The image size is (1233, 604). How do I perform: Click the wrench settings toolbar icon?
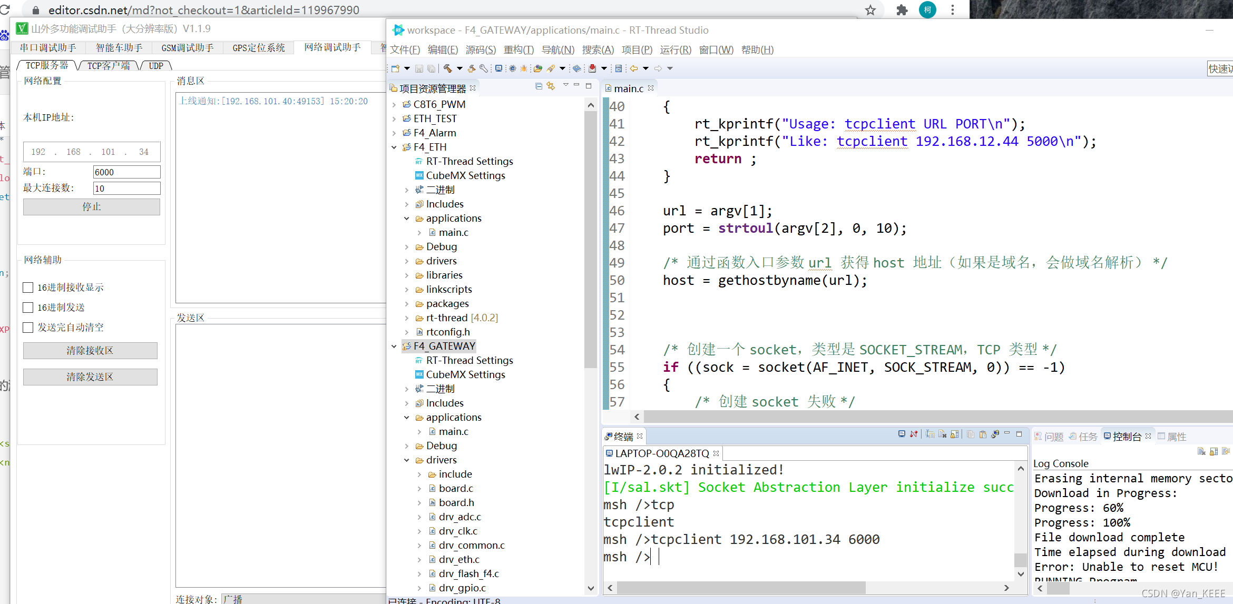[484, 68]
